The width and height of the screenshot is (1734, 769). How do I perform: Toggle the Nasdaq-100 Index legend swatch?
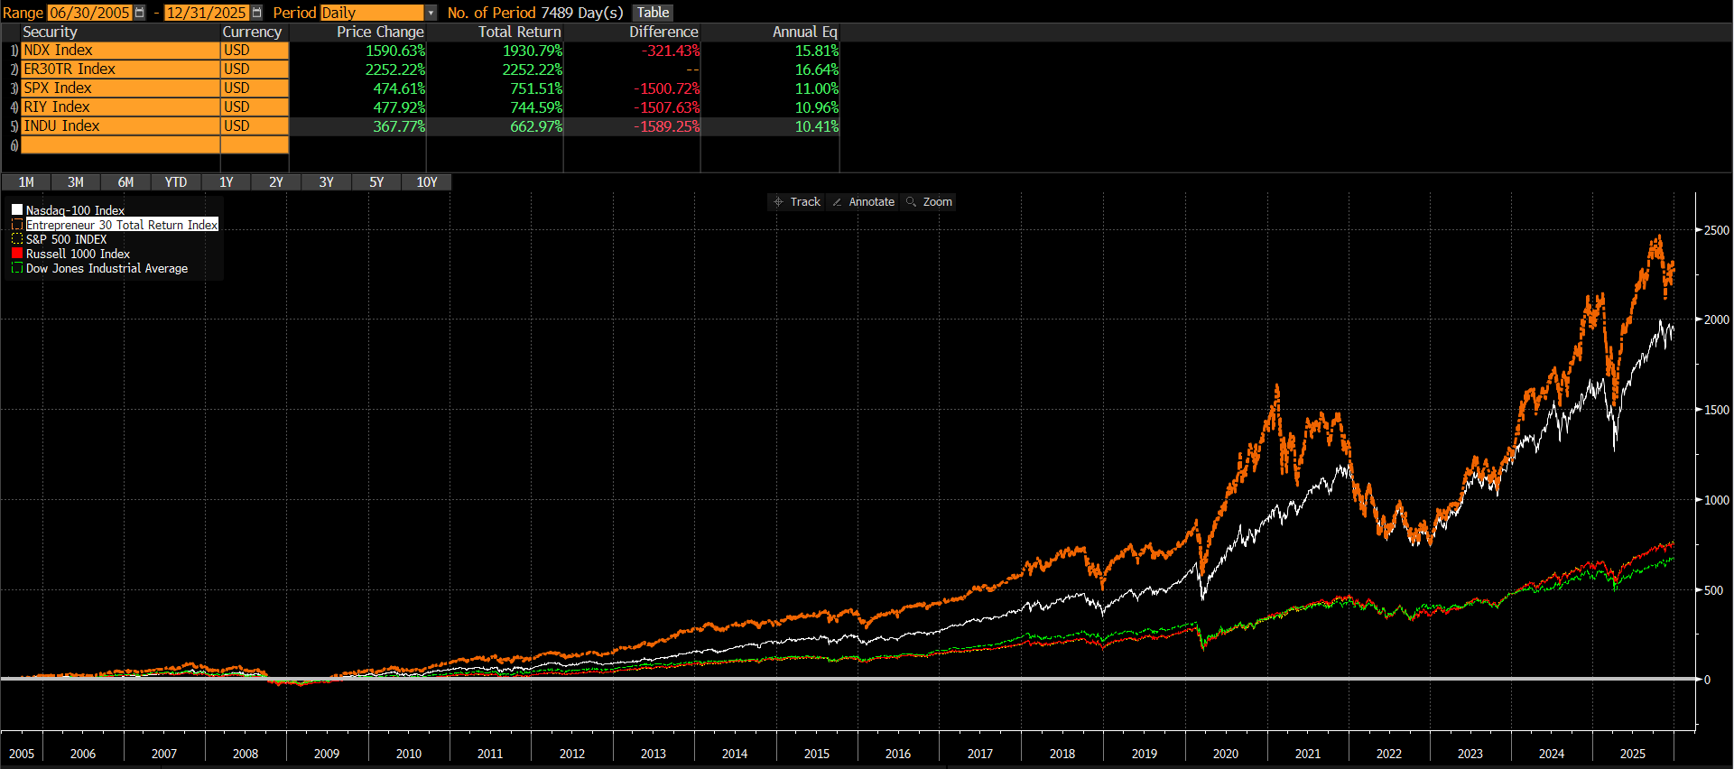click(x=17, y=210)
